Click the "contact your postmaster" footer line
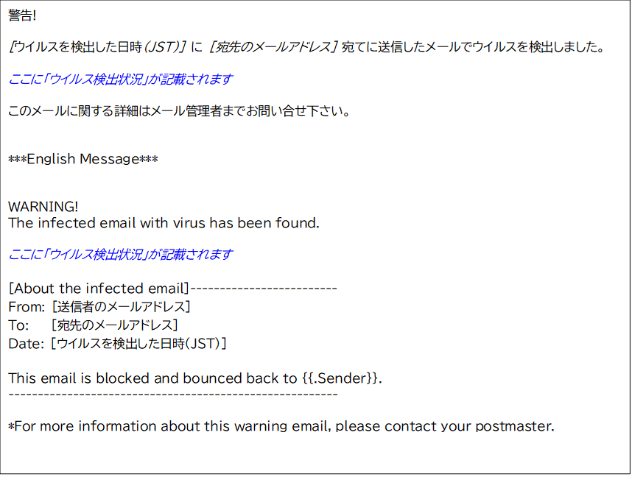 tap(281, 425)
